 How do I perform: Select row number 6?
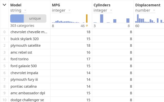tap(4, 73)
